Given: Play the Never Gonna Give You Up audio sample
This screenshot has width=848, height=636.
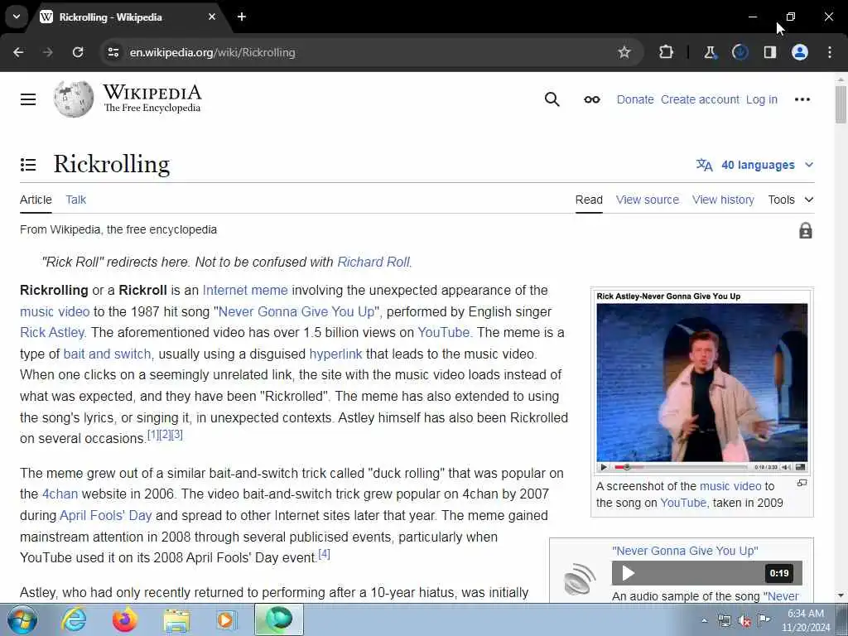Looking at the screenshot, I should 628,573.
